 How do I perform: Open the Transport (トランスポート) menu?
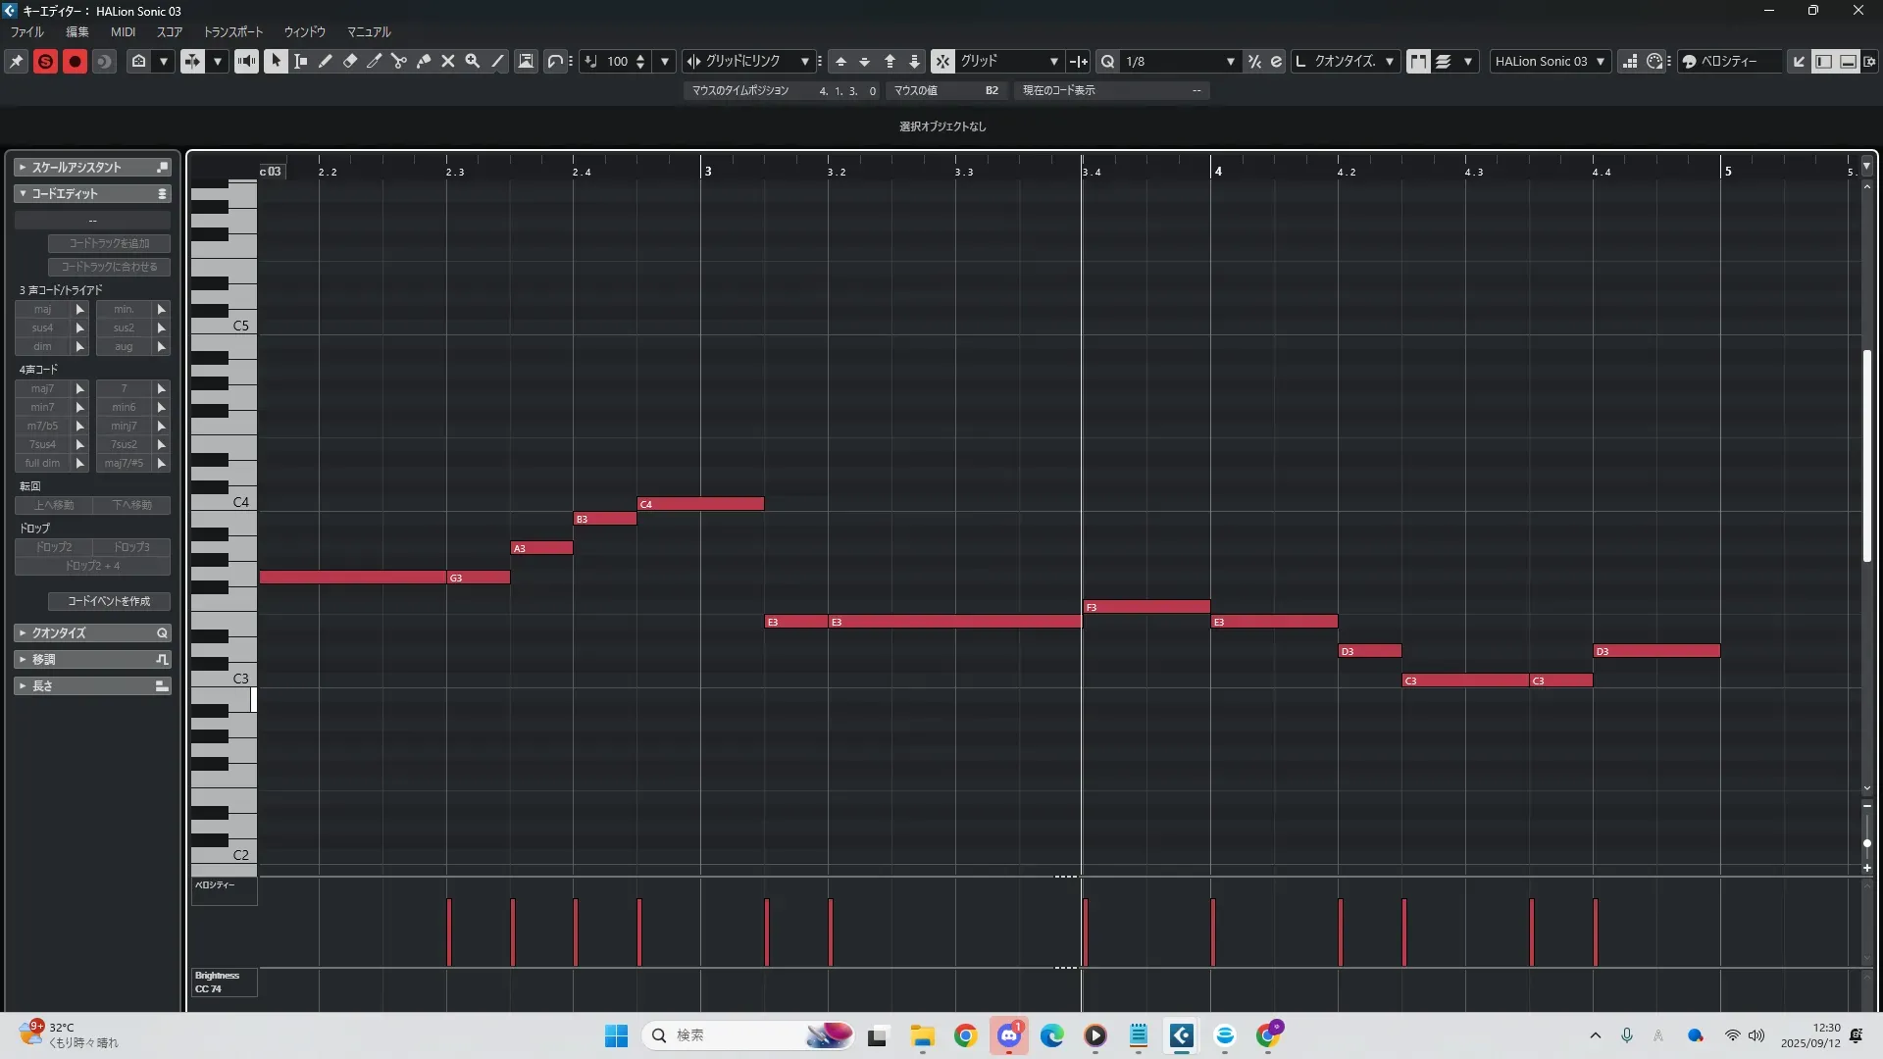[233, 31]
